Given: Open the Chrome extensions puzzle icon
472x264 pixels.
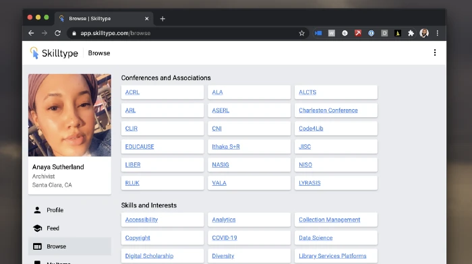Looking at the screenshot, I should click(411, 33).
